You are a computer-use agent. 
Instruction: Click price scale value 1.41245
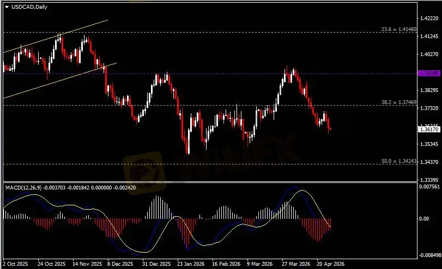tap(429, 36)
